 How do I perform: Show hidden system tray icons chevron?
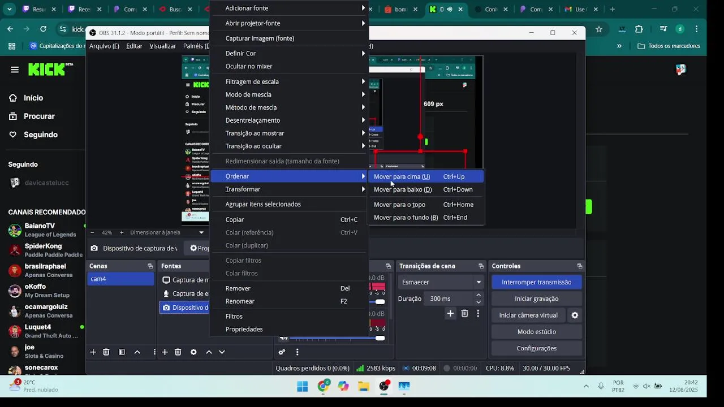click(x=586, y=386)
